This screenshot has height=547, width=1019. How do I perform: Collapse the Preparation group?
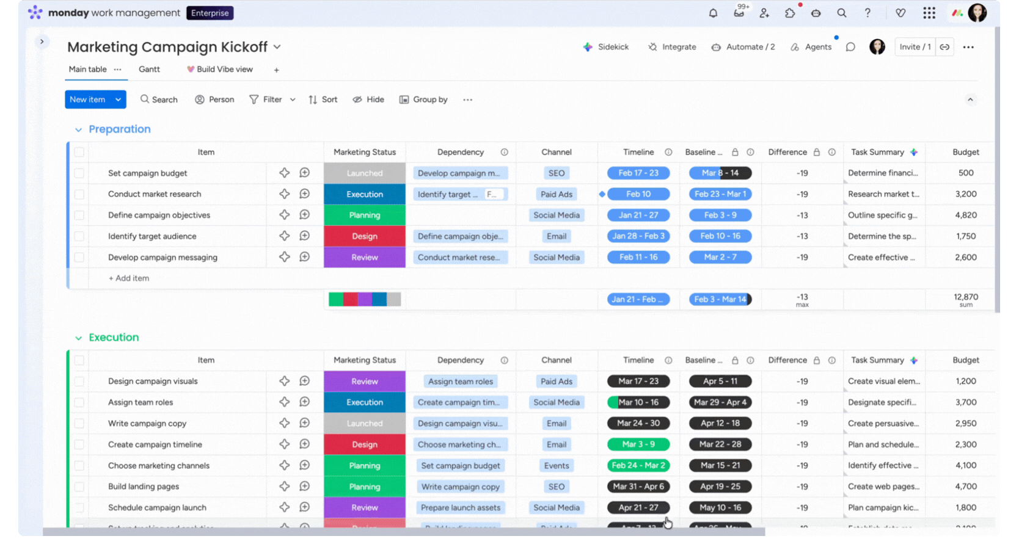[78, 129]
